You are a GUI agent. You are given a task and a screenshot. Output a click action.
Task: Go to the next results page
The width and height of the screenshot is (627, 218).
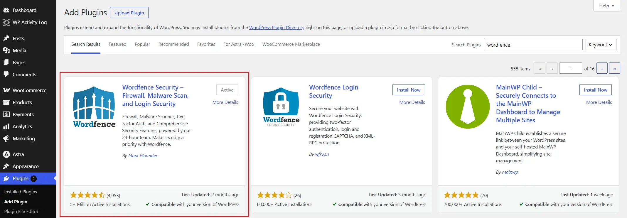602,68
